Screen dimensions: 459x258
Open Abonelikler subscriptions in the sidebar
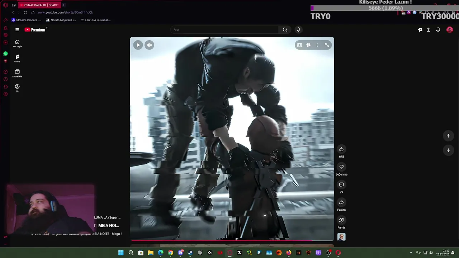point(17,73)
